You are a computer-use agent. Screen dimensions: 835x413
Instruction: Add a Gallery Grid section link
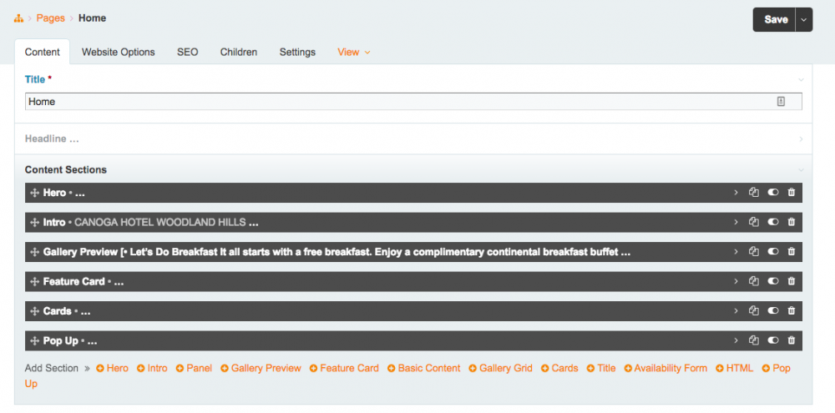point(505,368)
